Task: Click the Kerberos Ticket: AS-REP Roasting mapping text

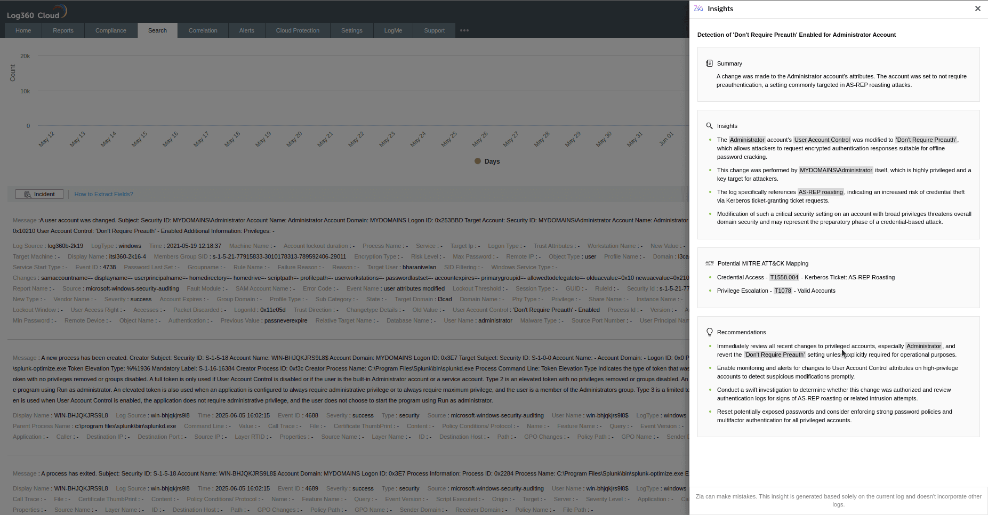Action: click(x=850, y=277)
